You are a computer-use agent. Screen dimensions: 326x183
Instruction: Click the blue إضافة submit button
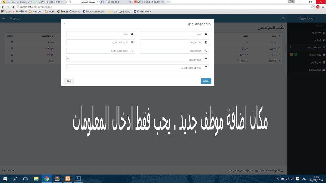tap(206, 81)
